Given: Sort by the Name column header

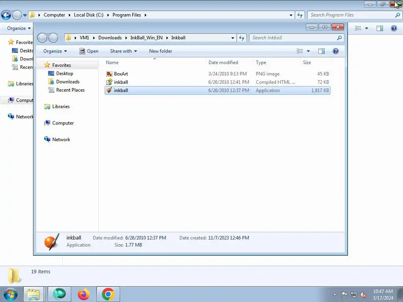Looking at the screenshot, I should click(x=155, y=63).
